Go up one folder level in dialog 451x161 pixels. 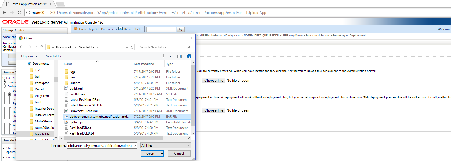[42, 47]
